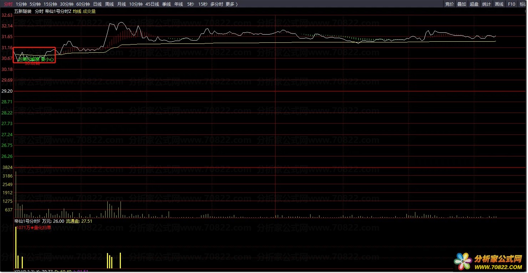This screenshot has height=273, width=528.
Task: Click the 竞价 auction button
Action: coord(450,4)
